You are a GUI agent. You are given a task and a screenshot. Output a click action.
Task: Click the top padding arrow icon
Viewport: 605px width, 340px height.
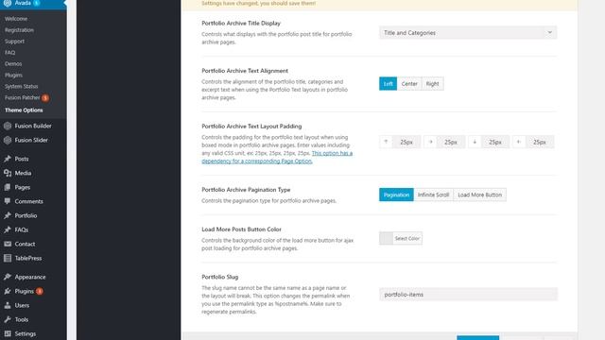click(x=386, y=142)
